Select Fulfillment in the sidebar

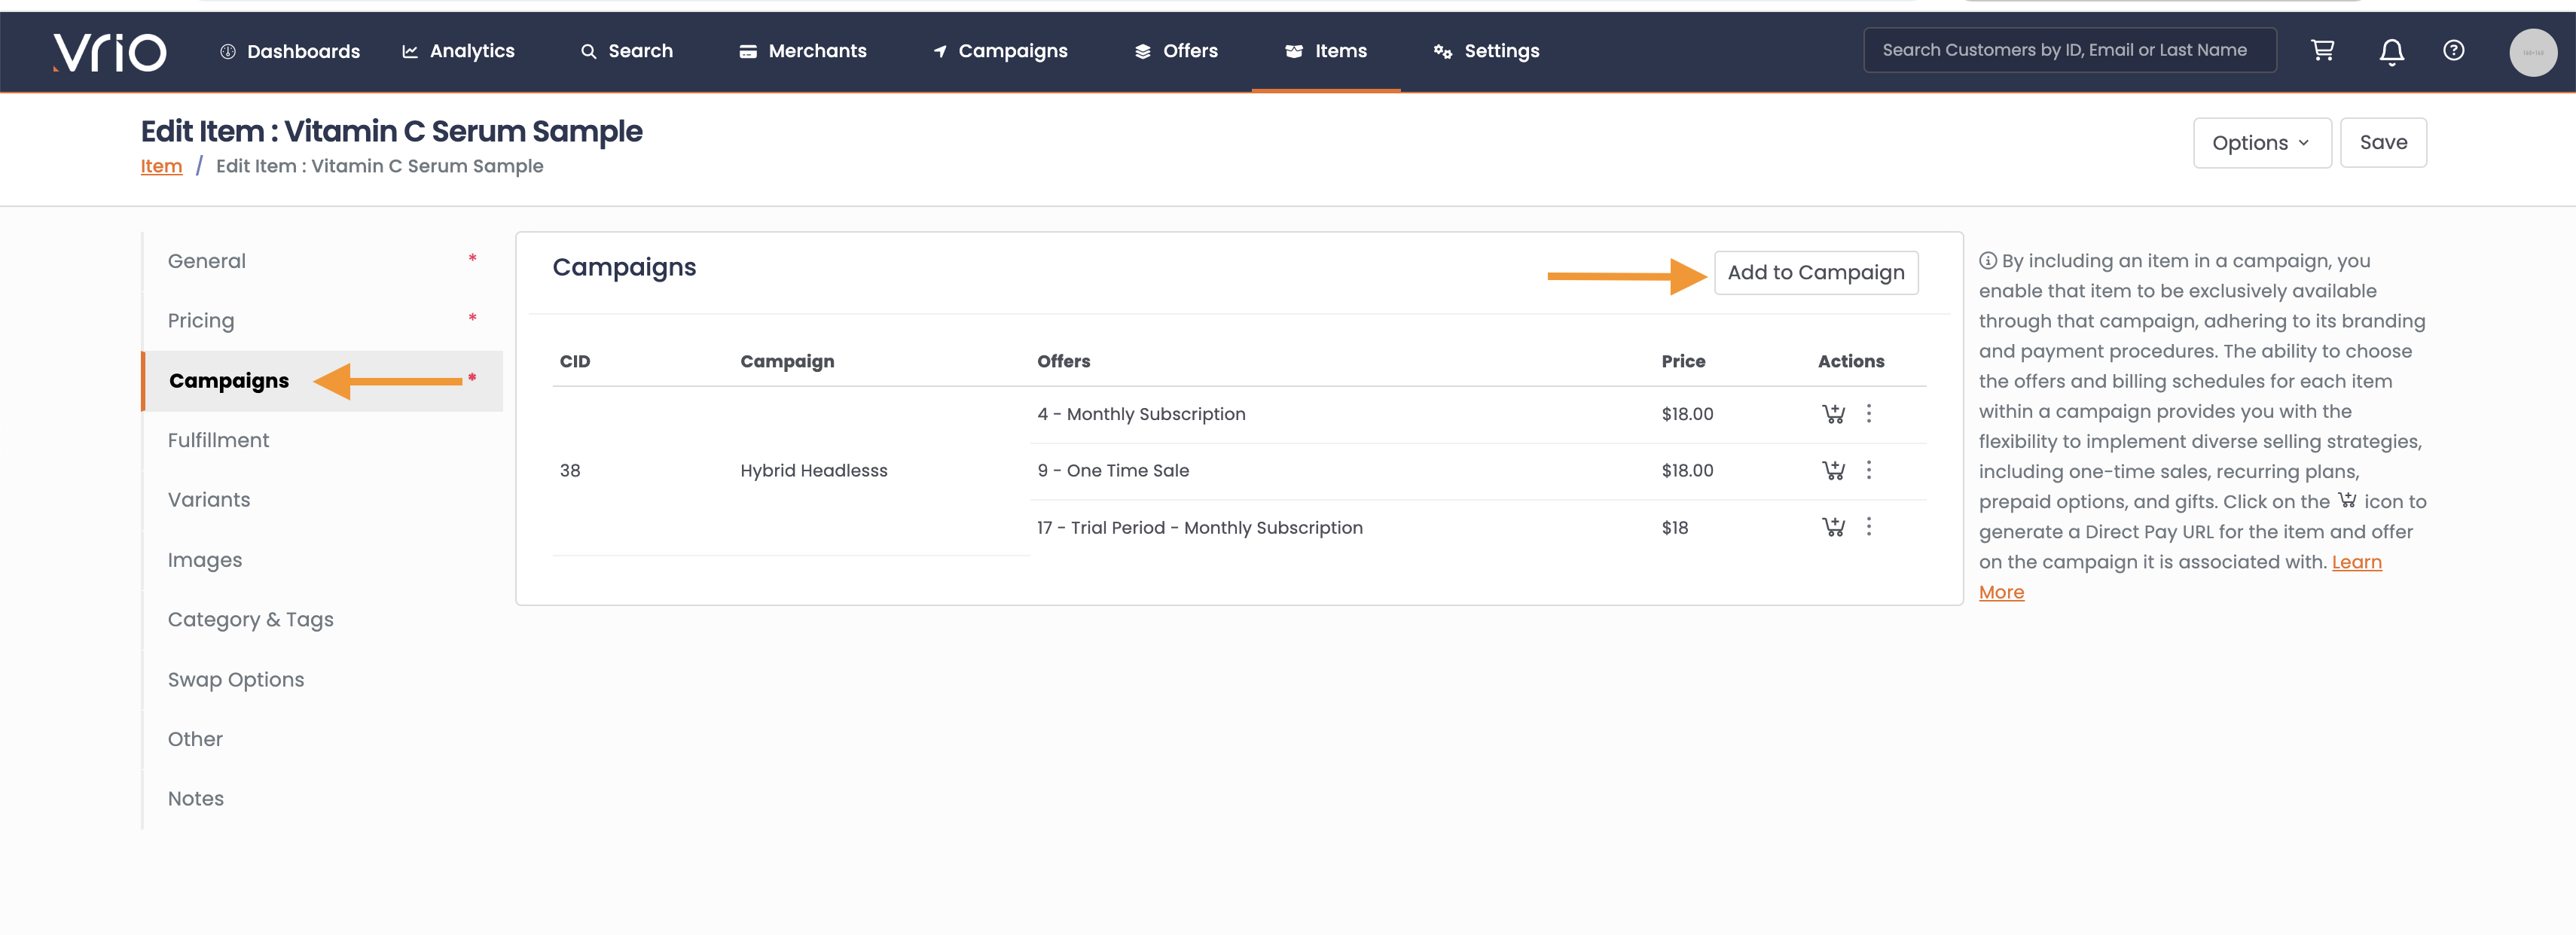click(x=322, y=441)
